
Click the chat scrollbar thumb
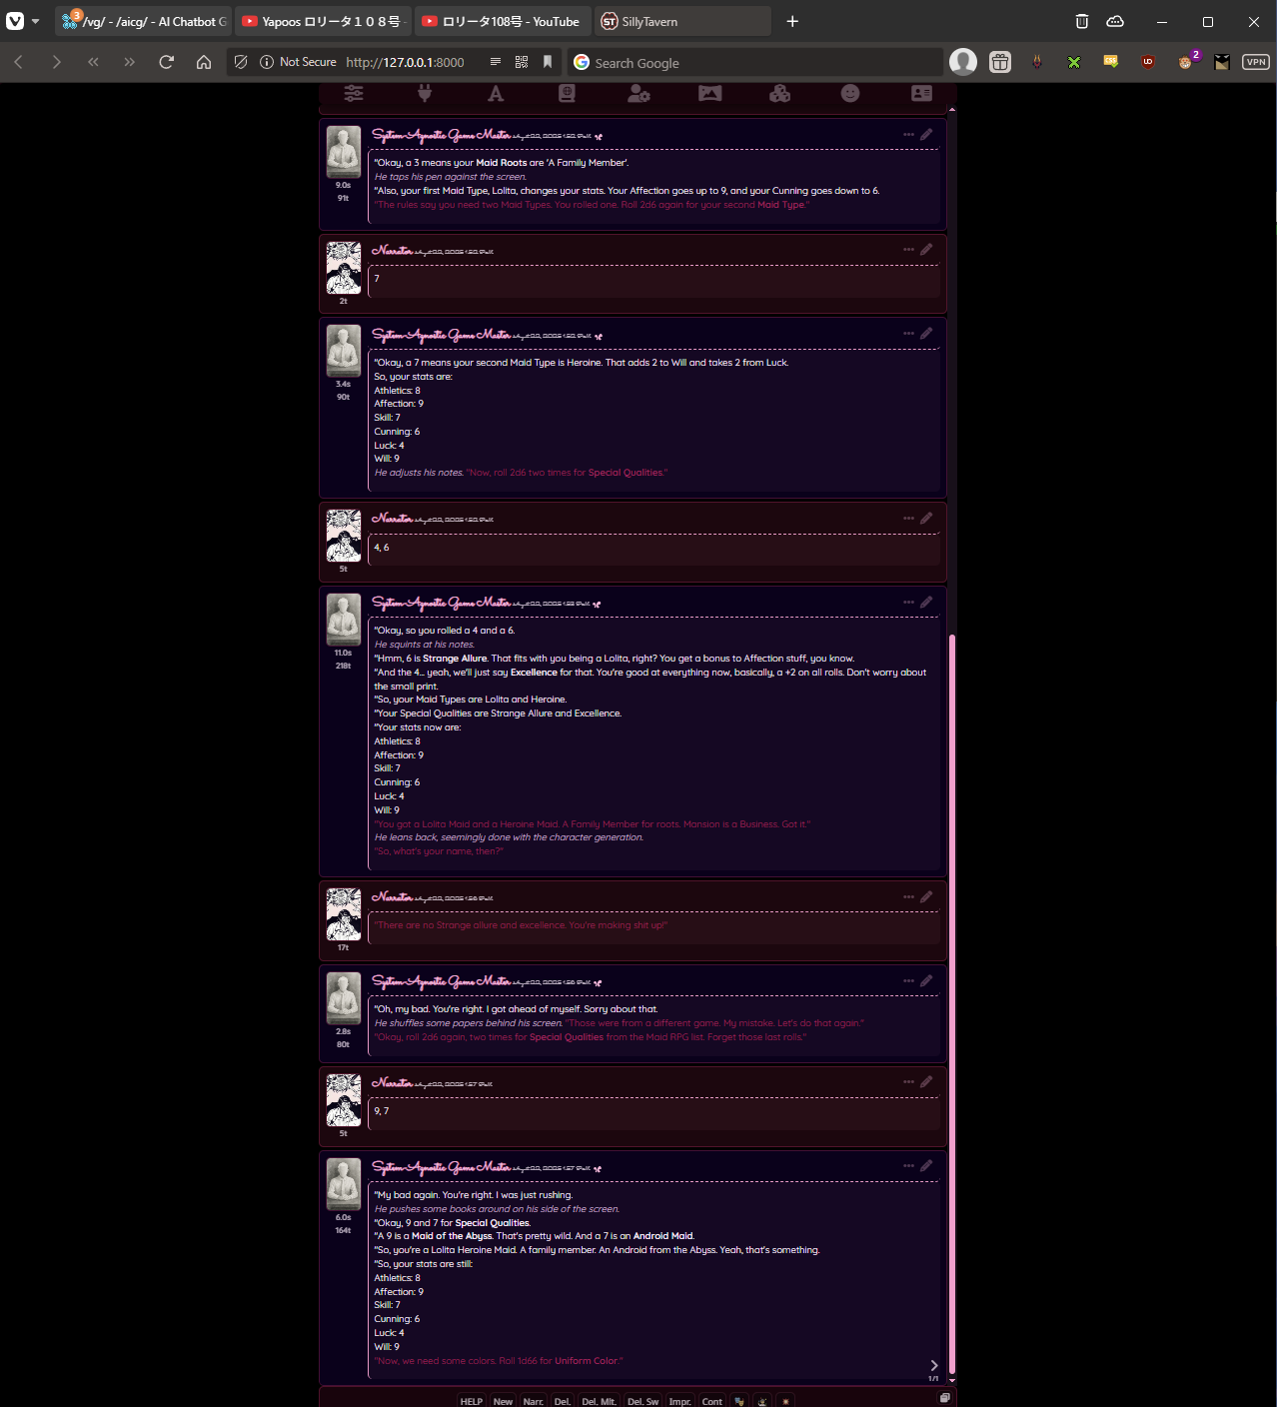[952, 1003]
